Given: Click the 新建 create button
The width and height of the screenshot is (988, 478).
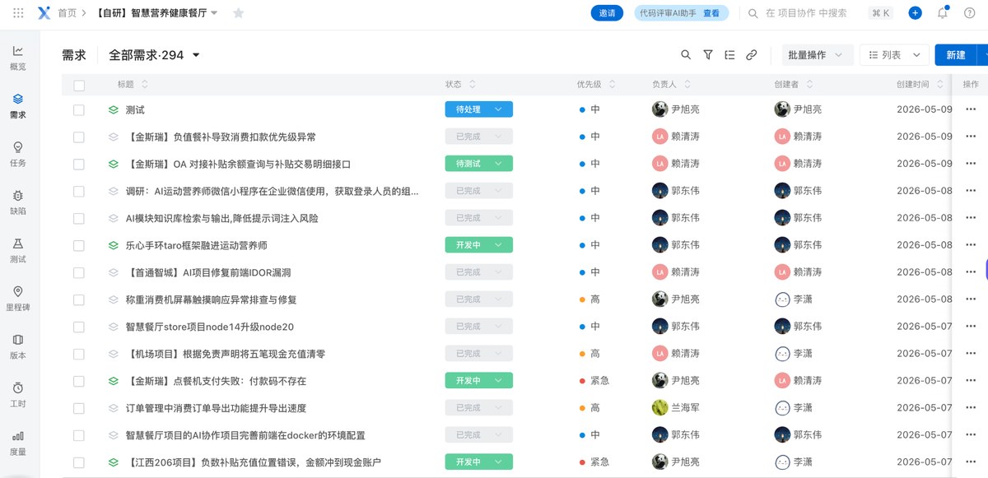Looking at the screenshot, I should pyautogui.click(x=955, y=55).
